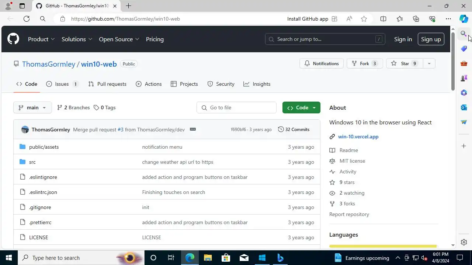Open Star lists dropdown arrow
The width and height of the screenshot is (472, 265).
coord(429,63)
